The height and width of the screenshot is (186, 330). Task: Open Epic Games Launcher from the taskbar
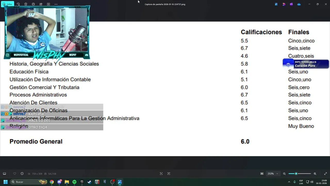click(82, 182)
